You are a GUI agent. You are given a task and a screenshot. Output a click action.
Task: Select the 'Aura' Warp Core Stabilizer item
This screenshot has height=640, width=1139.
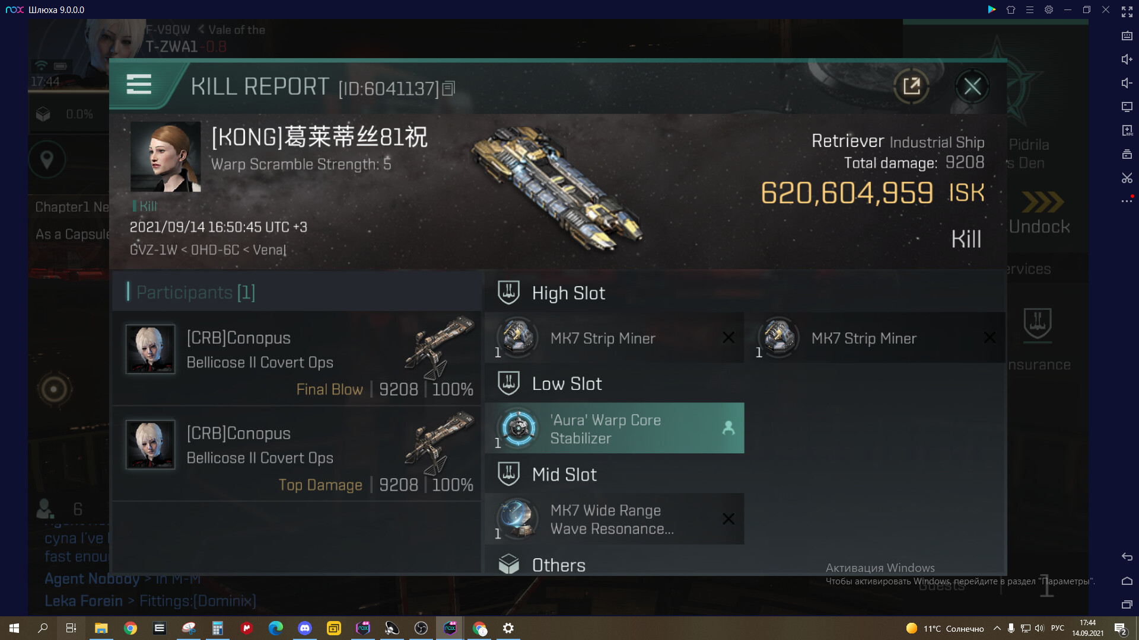(615, 428)
